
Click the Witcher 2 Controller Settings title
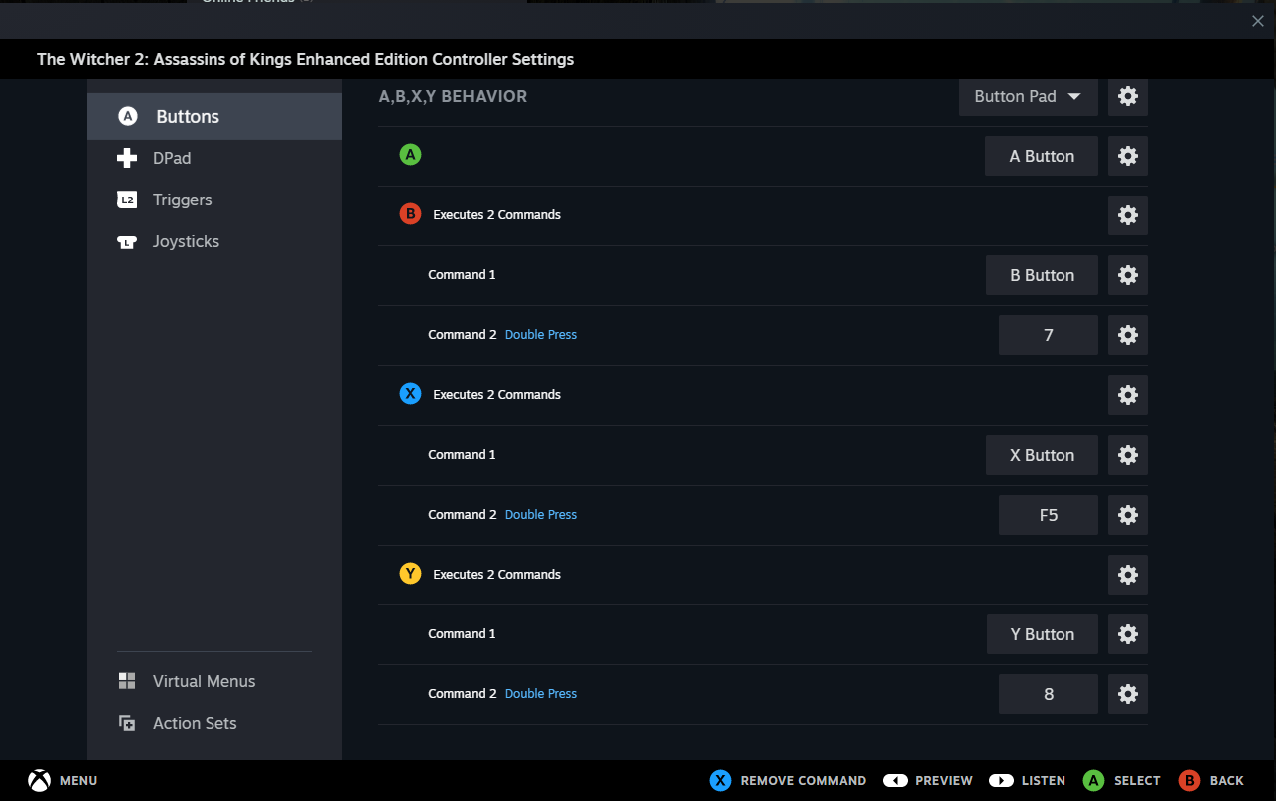[x=305, y=59]
